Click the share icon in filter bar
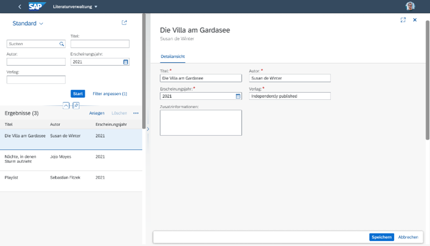Viewport: 430px width, 246px height. point(124,23)
